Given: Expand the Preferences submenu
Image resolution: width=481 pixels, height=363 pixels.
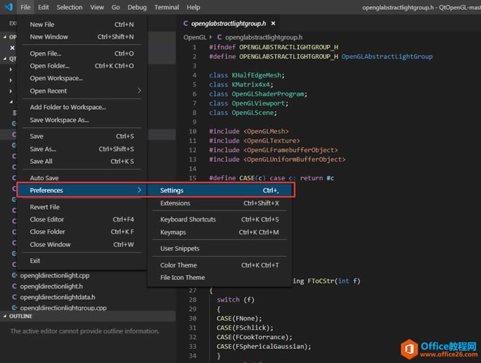Looking at the screenshot, I should [x=82, y=190].
